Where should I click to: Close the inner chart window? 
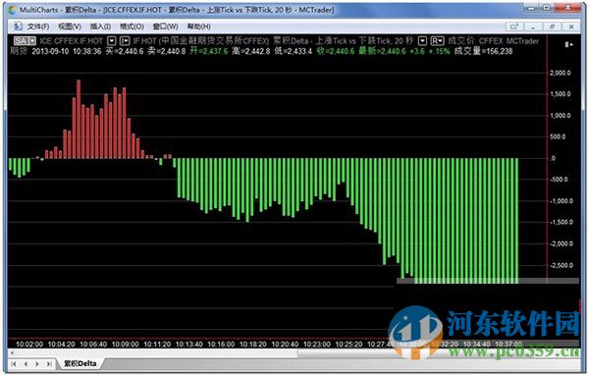[x=571, y=27]
